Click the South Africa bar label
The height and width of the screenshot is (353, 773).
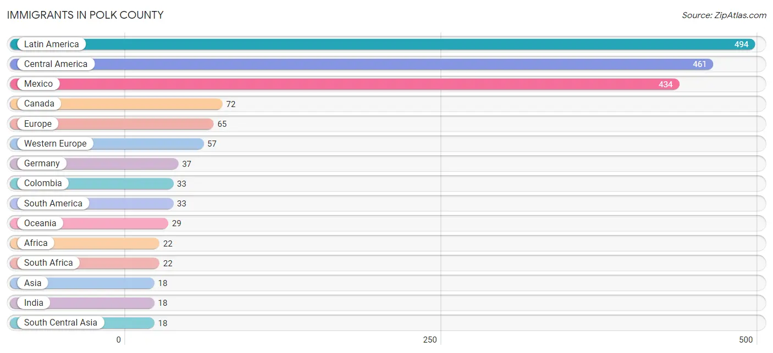48,262
